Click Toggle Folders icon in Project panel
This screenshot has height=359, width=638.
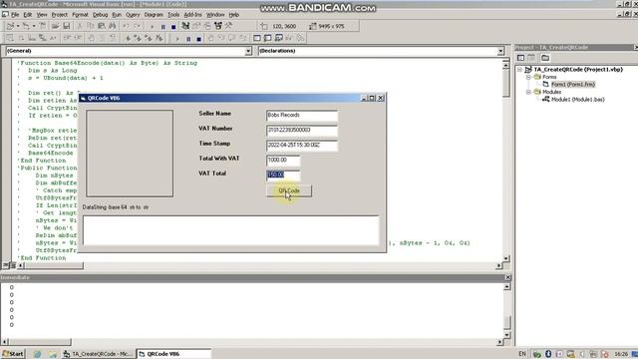tap(545, 58)
